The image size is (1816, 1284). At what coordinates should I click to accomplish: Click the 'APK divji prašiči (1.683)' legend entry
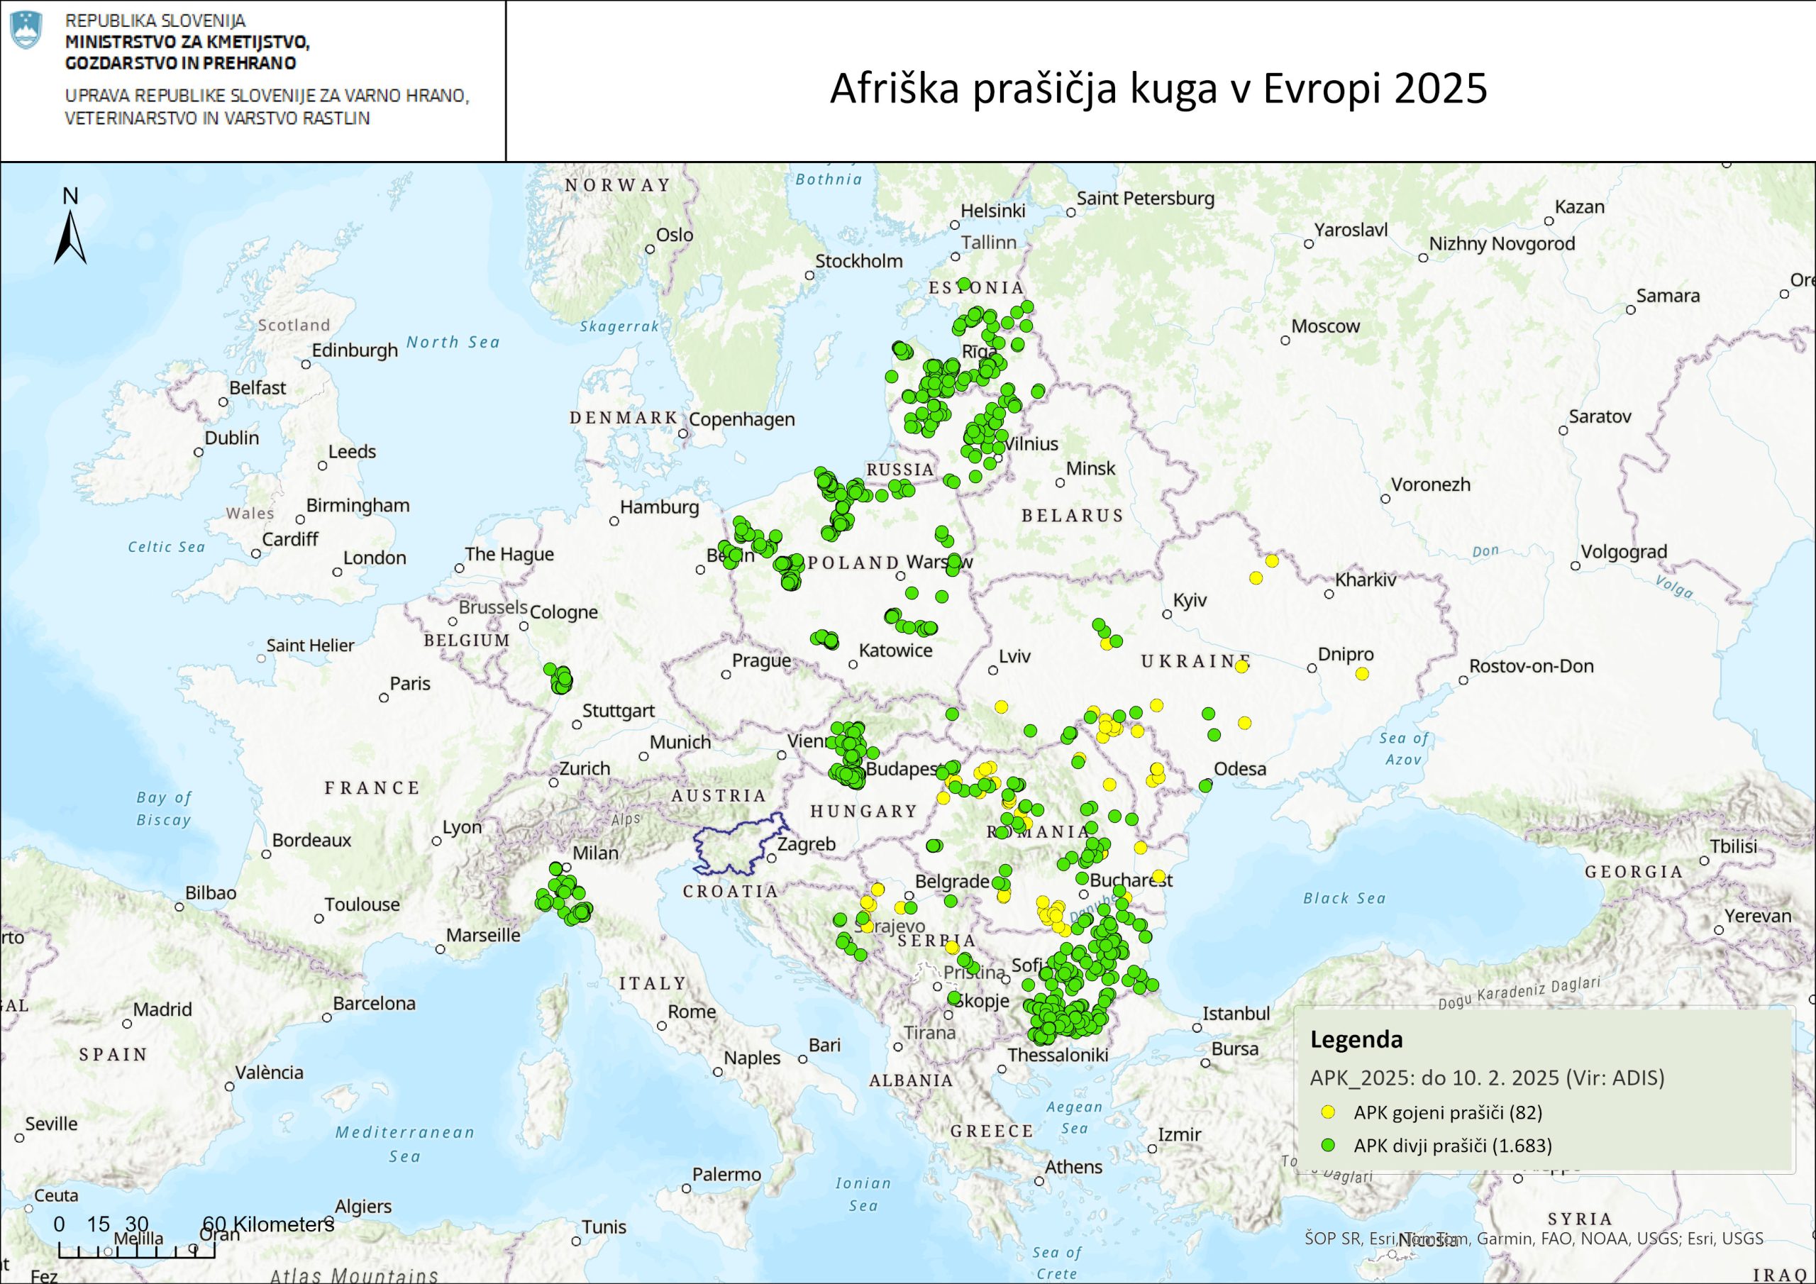[x=1453, y=1146]
